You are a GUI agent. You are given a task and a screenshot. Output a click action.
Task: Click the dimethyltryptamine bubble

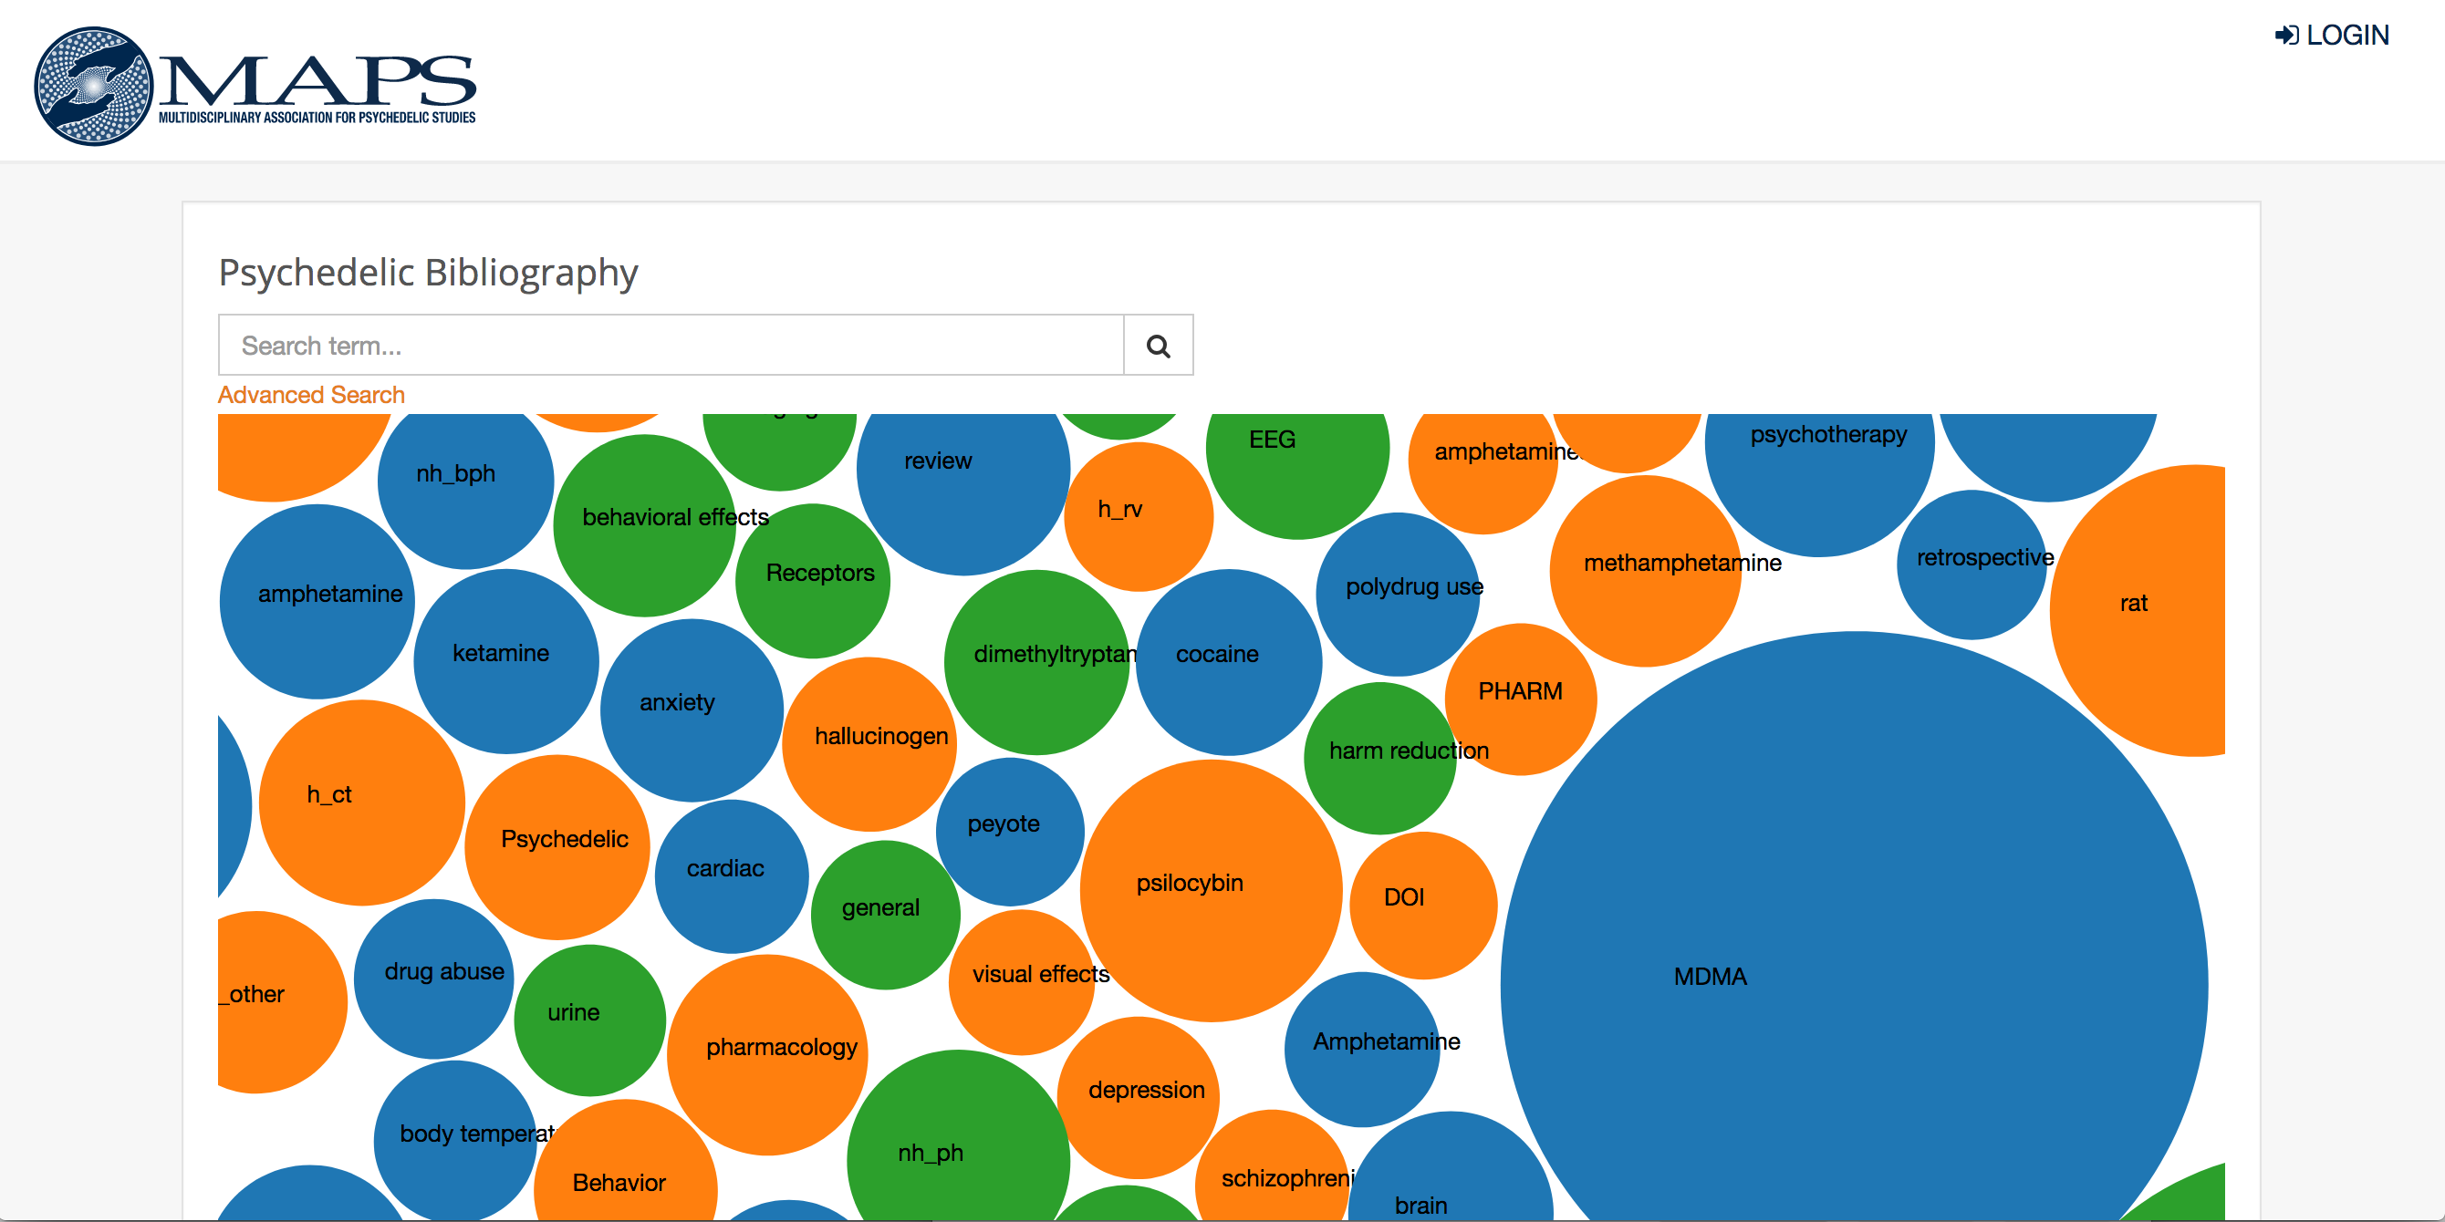(1037, 662)
